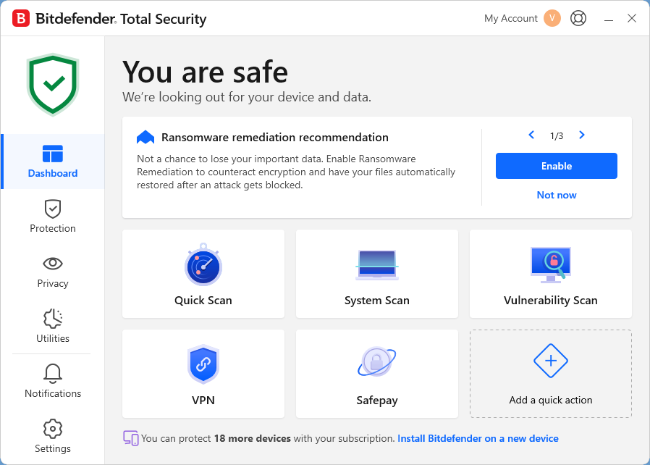Open Settings from the sidebar

53,437
